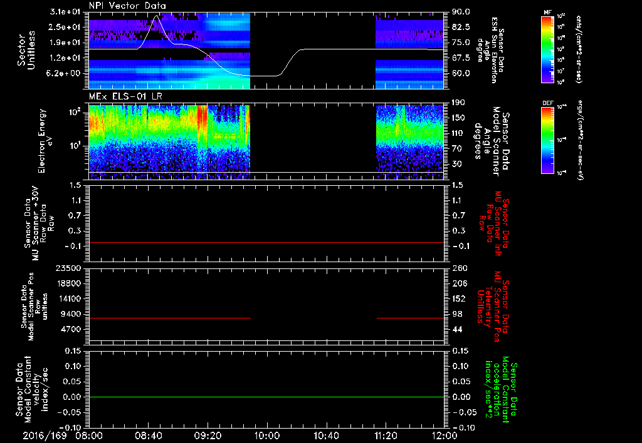Click the 09:20 time tick label
Screen dimensions: 642x443
pyautogui.click(x=208, y=435)
